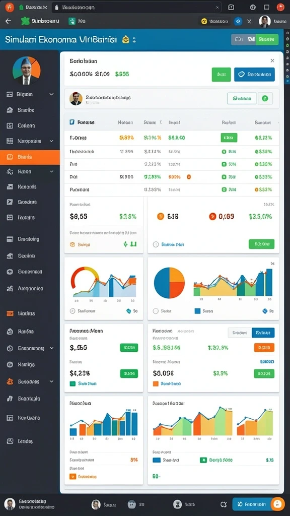Click the blue shield button in top panel
This screenshot has height=516, width=290.
click(x=254, y=75)
